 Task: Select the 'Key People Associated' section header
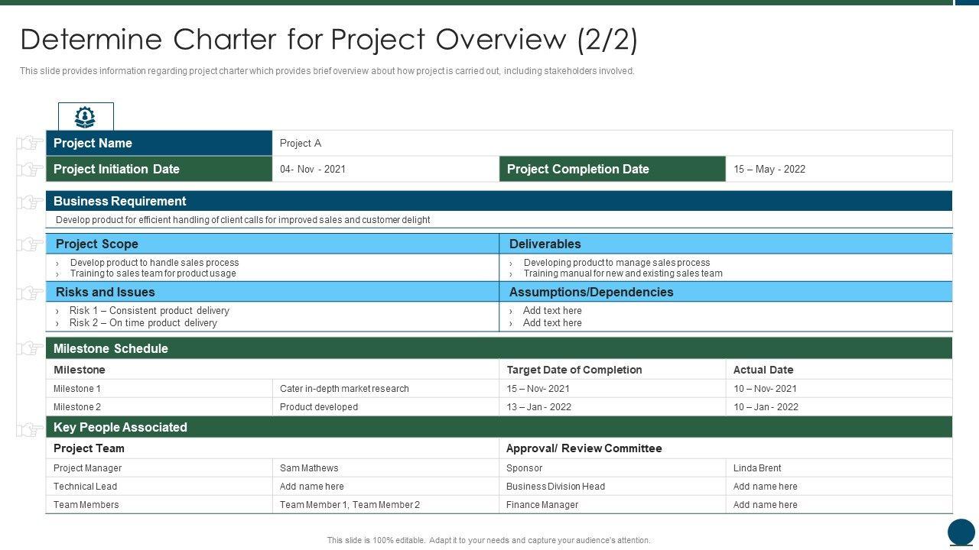pos(499,427)
